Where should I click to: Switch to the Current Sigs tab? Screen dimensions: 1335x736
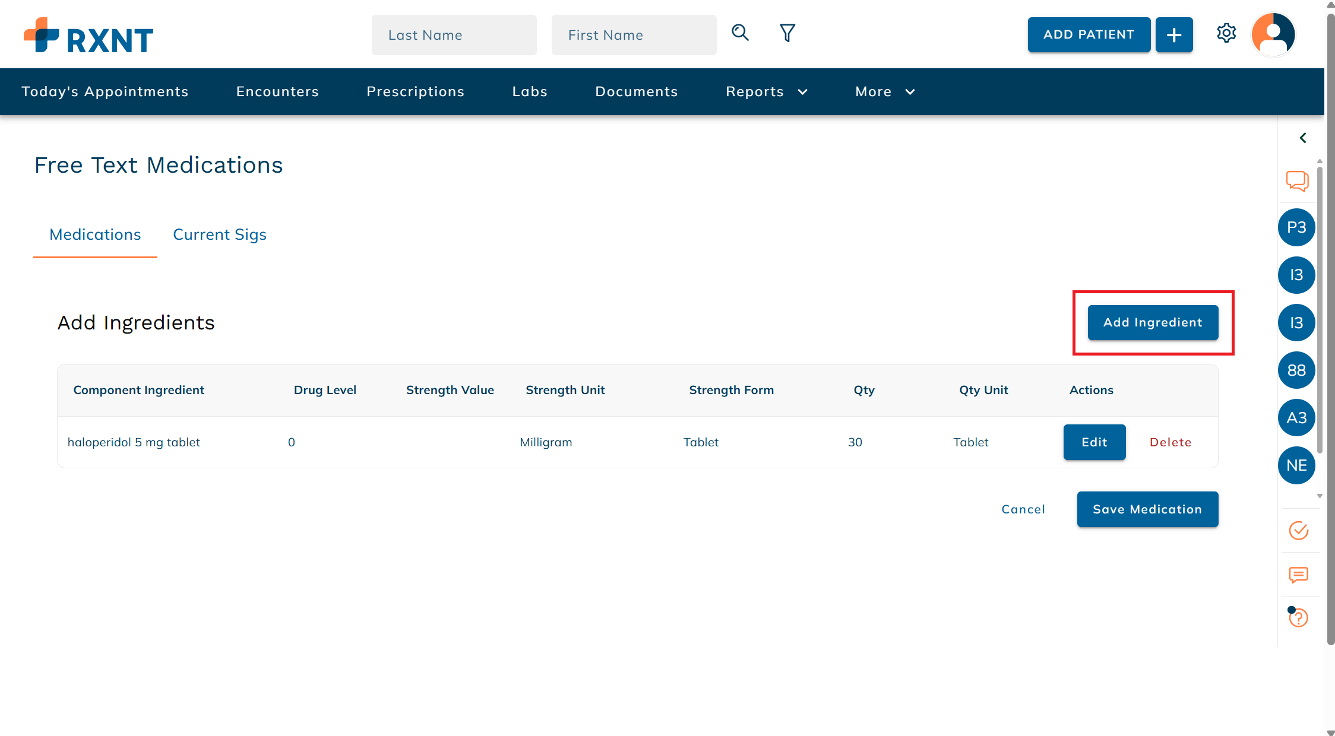click(x=219, y=234)
